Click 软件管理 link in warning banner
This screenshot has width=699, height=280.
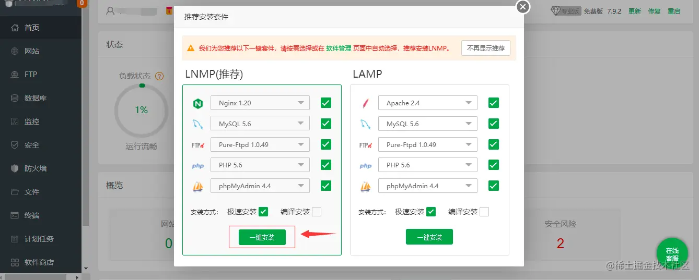[x=339, y=48]
